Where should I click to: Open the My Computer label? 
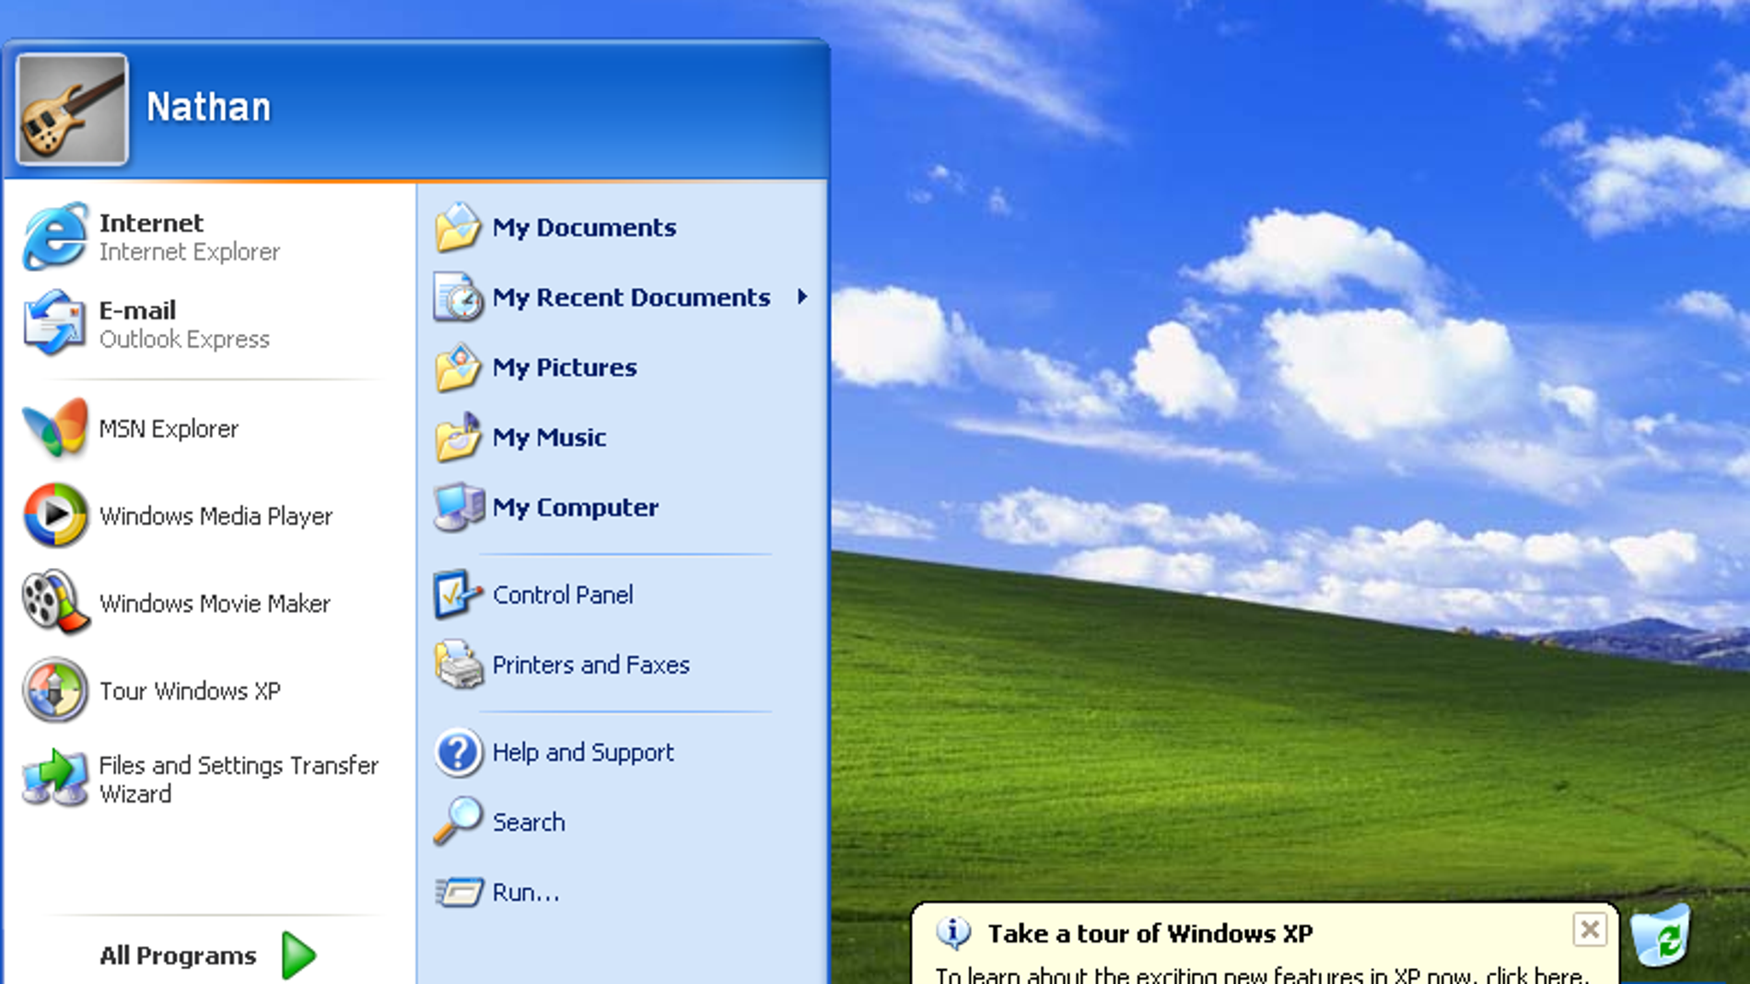576,507
